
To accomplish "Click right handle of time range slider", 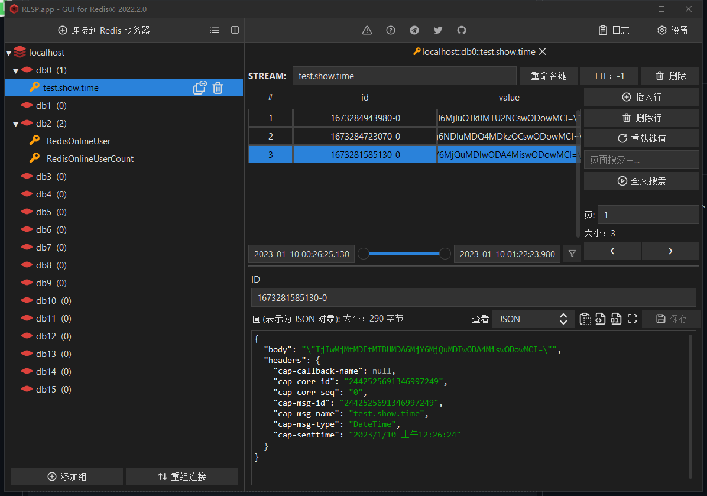I will pos(445,254).
